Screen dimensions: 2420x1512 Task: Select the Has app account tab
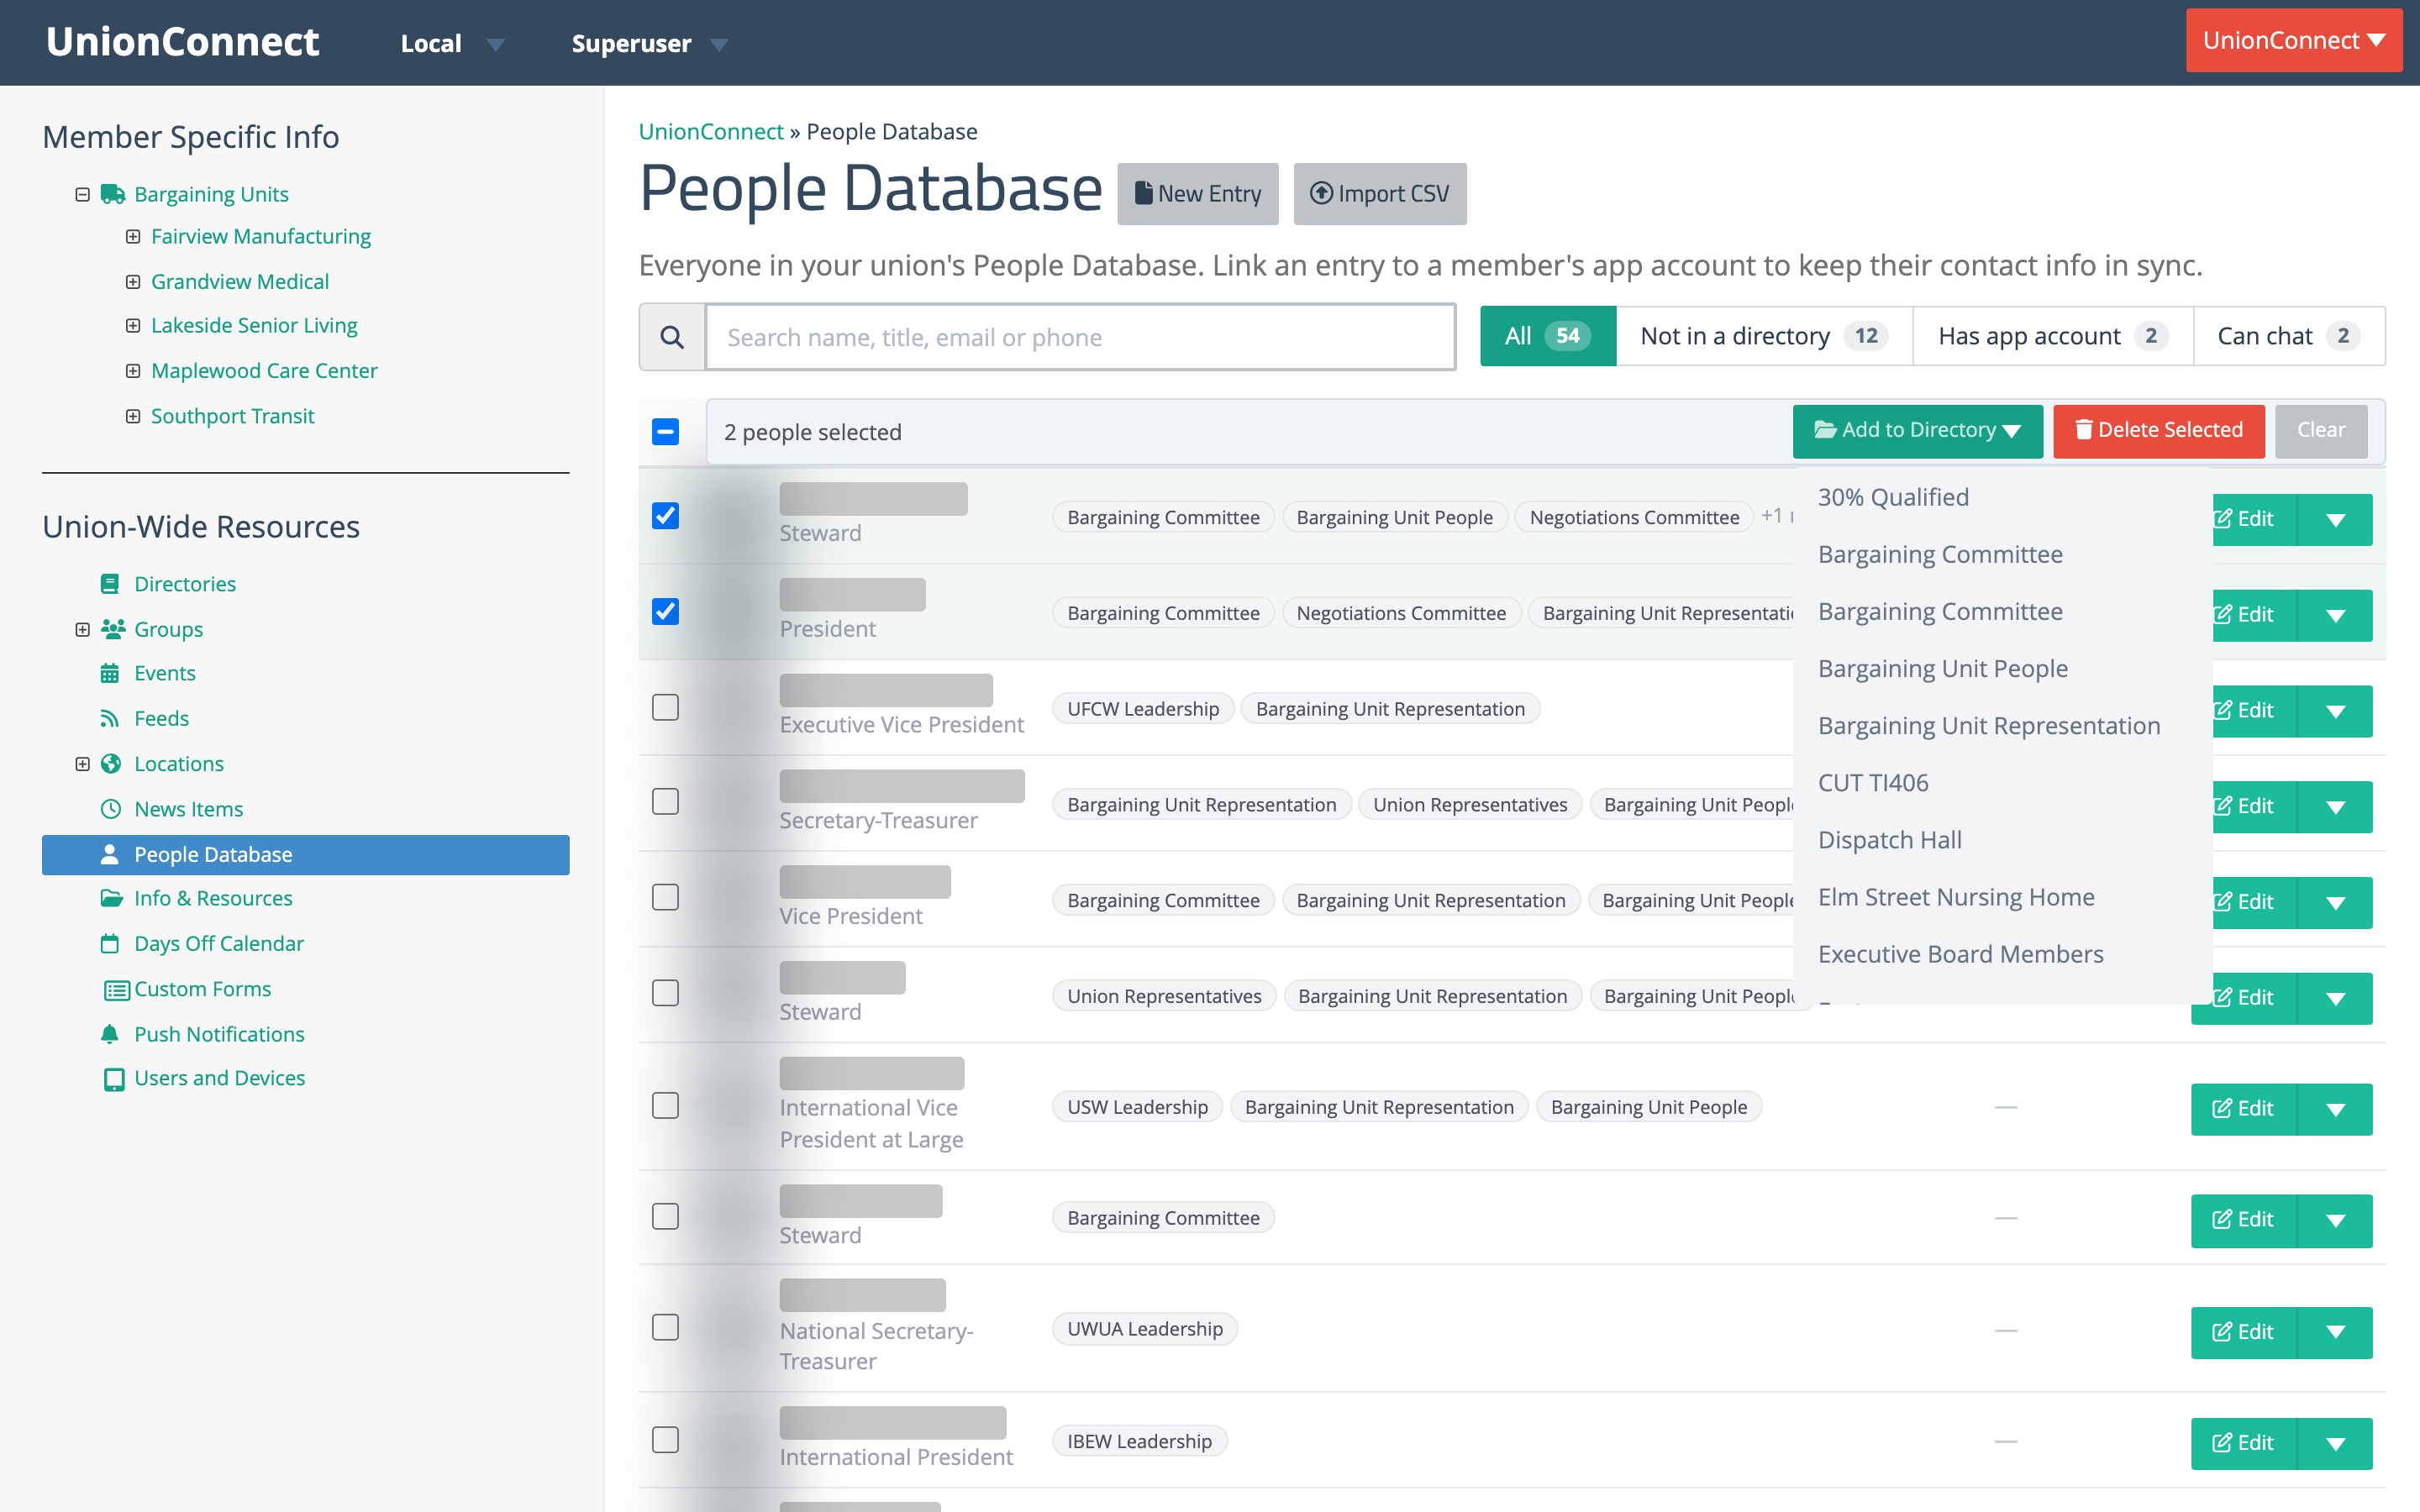[x=2053, y=336]
